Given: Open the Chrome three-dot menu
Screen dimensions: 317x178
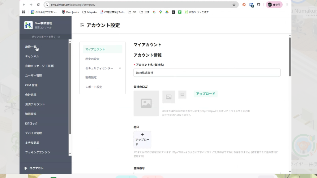Looking at the screenshot, I should [287, 5].
